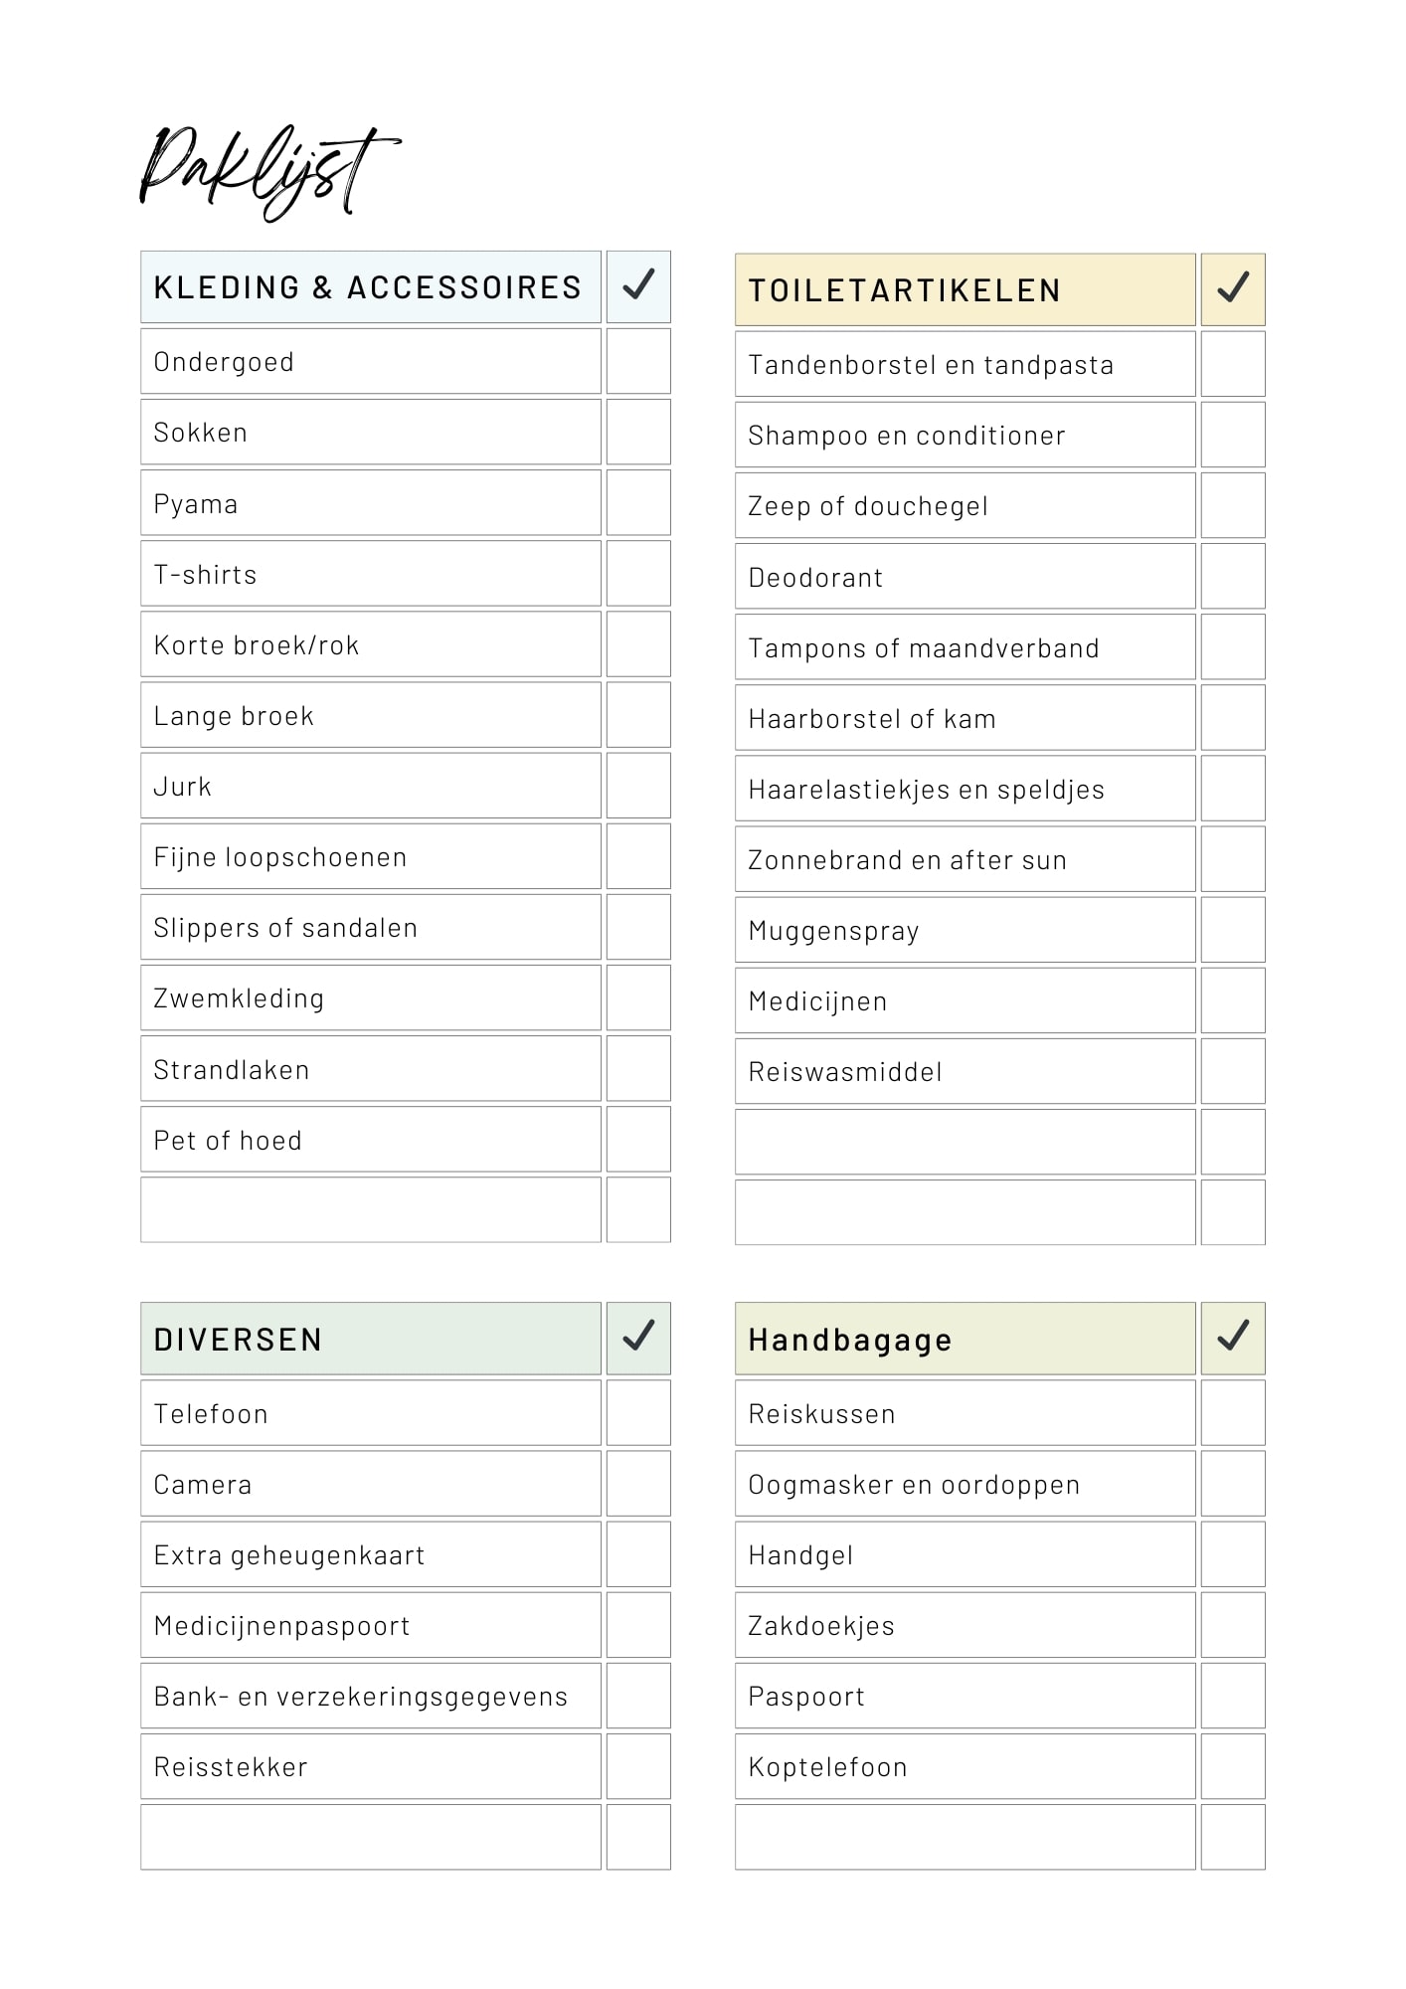Click checkmark icon beside Kleding & Accessoires header
Screen dimensions: 1406x1989
[638, 286]
